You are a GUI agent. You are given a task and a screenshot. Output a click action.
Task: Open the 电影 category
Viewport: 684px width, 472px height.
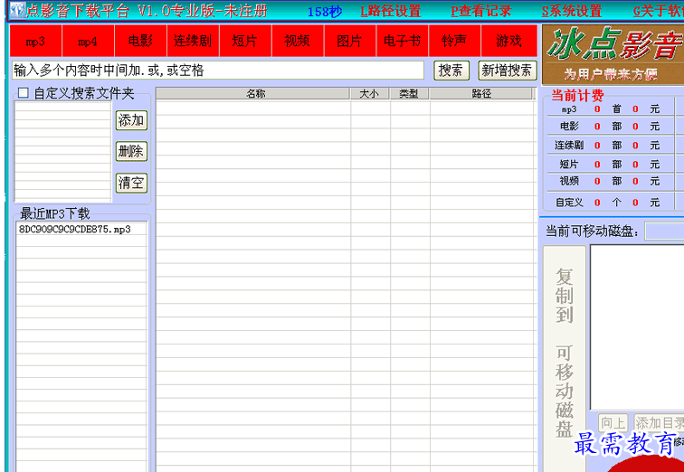pyautogui.click(x=140, y=42)
